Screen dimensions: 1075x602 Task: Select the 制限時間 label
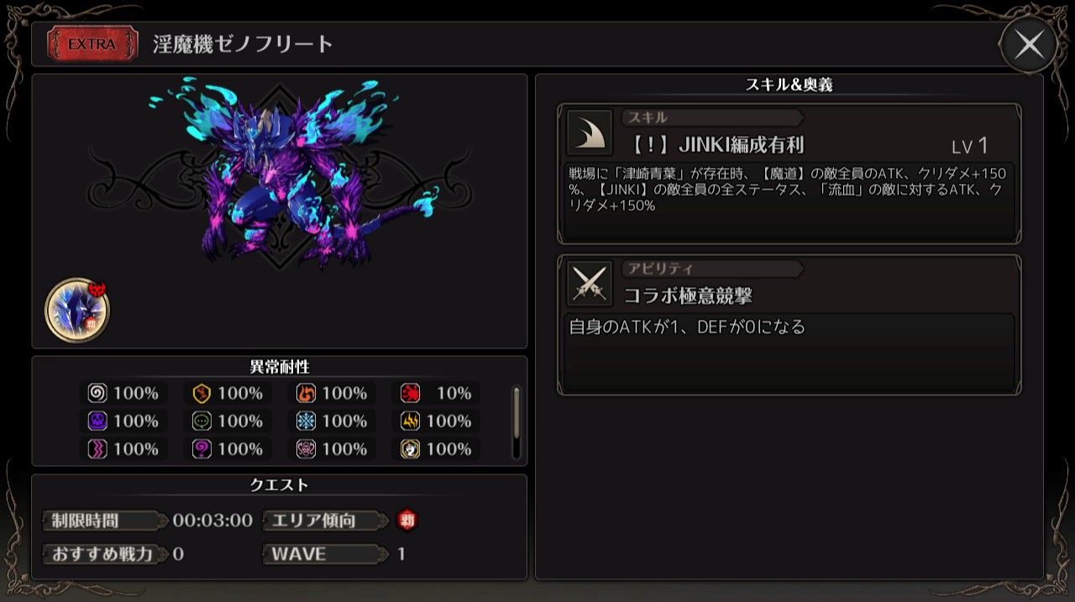[x=85, y=521]
